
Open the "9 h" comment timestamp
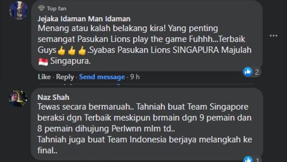135,77
